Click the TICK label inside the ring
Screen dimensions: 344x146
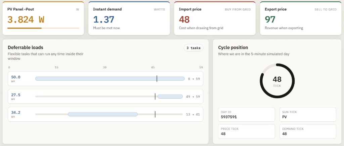pos(277,86)
